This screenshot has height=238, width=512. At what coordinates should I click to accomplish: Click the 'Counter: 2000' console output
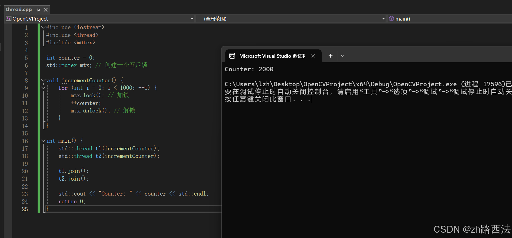(249, 69)
